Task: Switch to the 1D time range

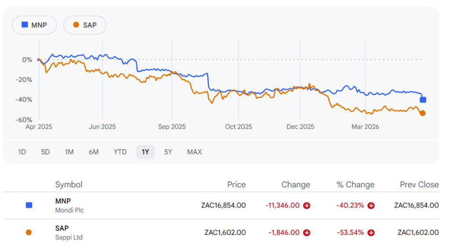Action: tap(22, 152)
